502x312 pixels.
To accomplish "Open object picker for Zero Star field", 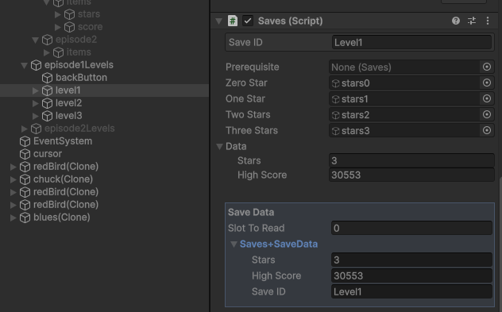I will (x=487, y=83).
